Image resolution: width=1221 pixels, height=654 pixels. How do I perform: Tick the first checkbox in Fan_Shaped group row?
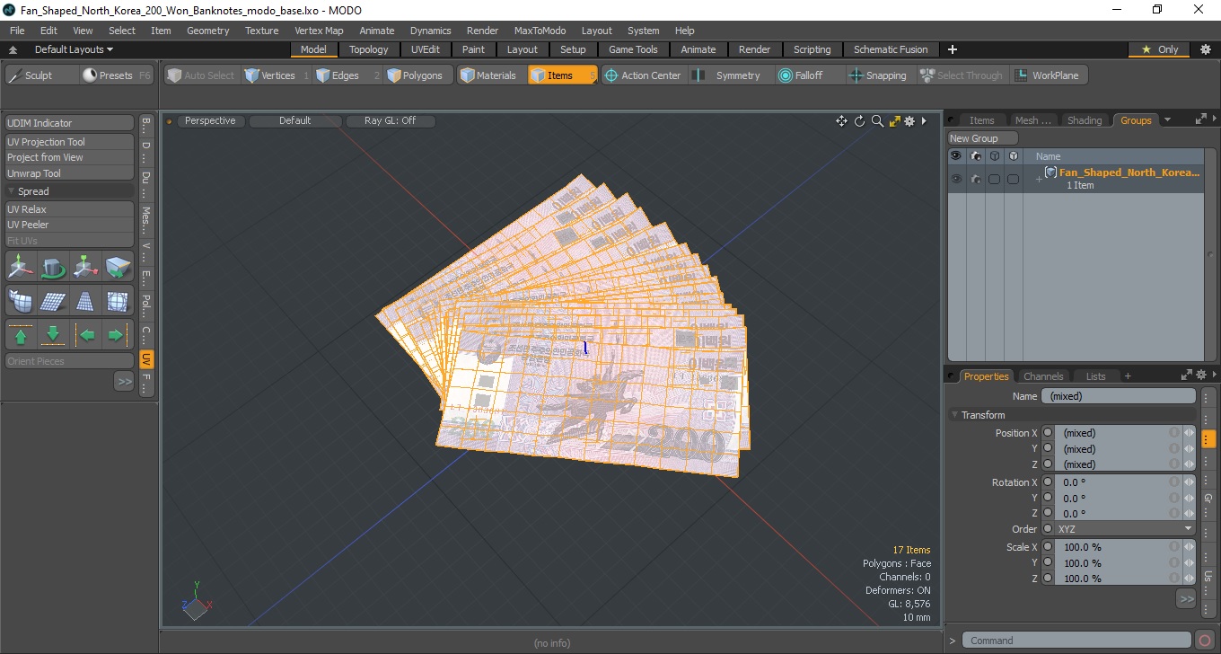(x=994, y=179)
